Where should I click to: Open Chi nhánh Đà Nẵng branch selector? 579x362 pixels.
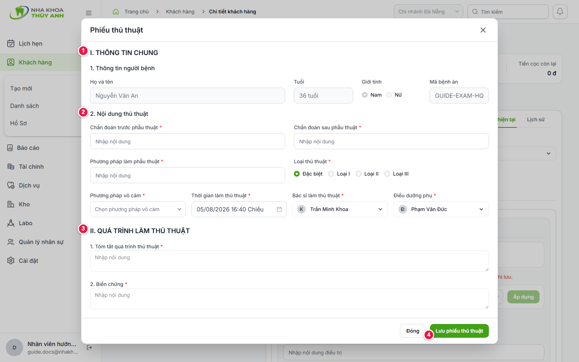428,12
